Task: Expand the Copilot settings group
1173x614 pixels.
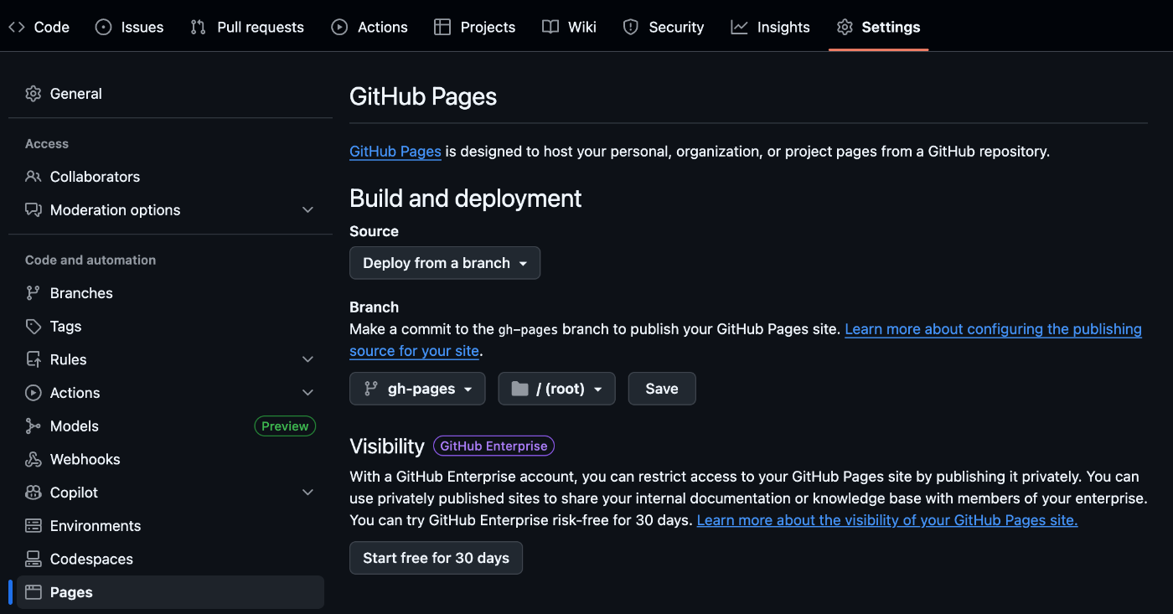Action: pos(307,492)
